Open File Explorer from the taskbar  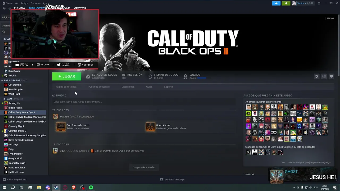(x=39, y=188)
